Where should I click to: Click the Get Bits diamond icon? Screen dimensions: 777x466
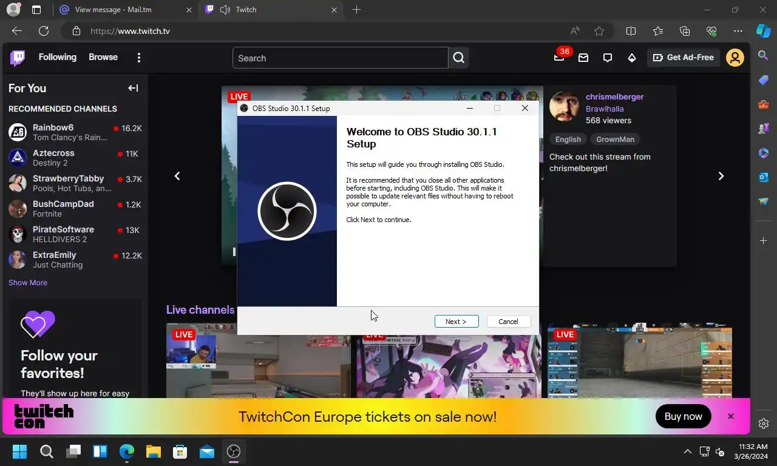pos(632,58)
